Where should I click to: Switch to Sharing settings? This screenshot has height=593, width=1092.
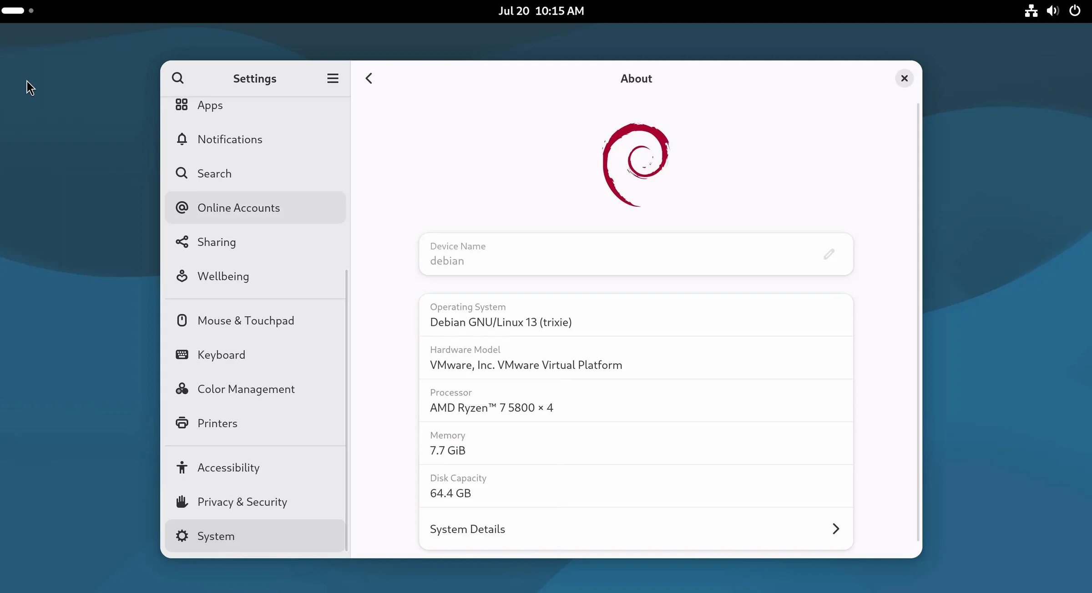(255, 242)
